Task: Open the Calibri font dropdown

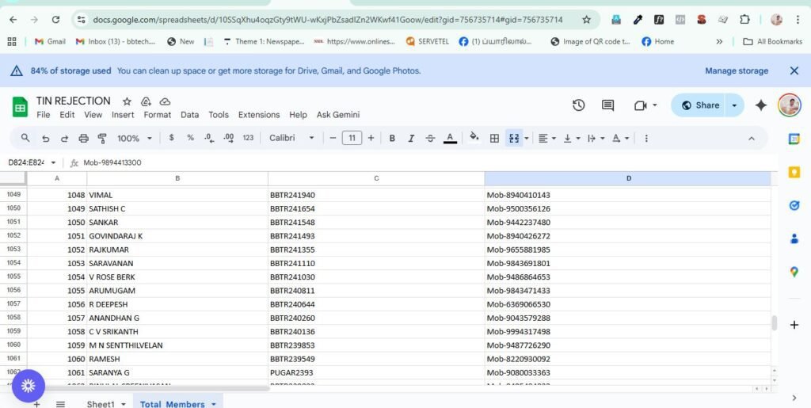Action: tap(291, 138)
